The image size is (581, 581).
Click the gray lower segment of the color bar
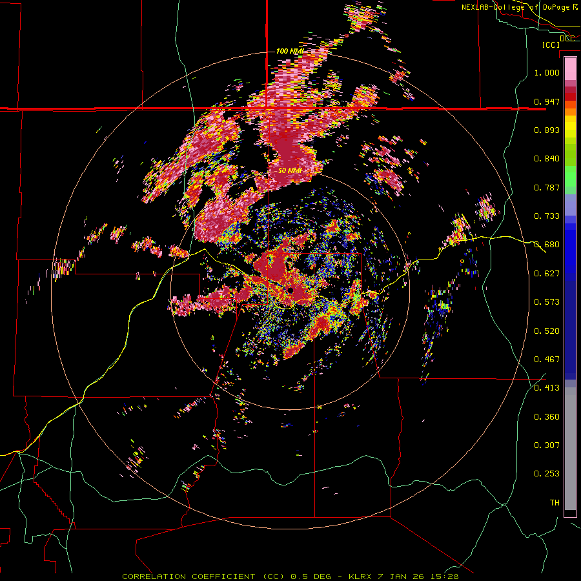[570, 449]
